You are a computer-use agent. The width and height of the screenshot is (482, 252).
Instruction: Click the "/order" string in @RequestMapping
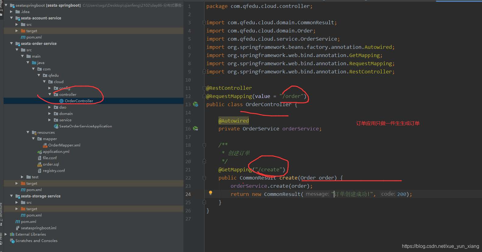point(292,96)
